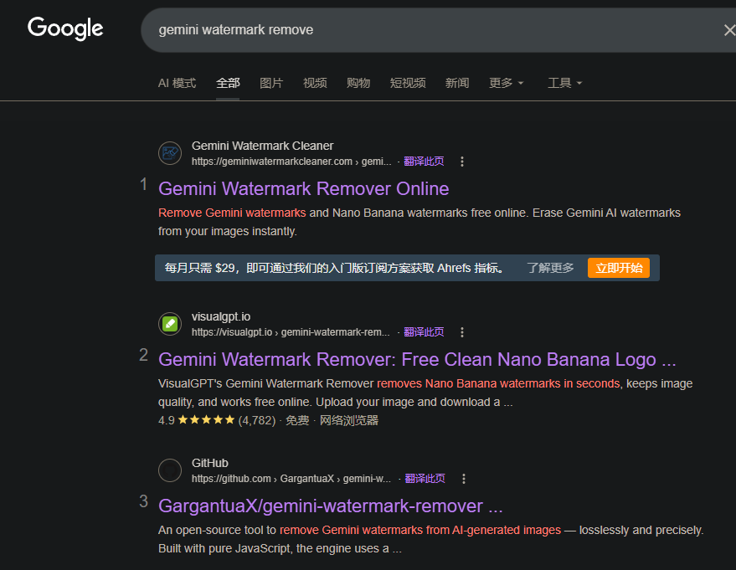Click the Google logo
736x570 pixels.
point(65,28)
